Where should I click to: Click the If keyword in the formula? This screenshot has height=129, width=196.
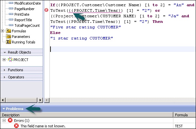53,5
